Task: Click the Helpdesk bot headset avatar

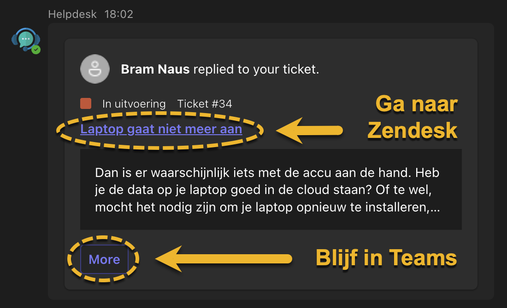Action: coord(25,40)
